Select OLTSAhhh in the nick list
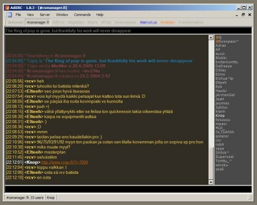Image resolution: width=257 pixels, height=205 pixels. tap(225, 132)
